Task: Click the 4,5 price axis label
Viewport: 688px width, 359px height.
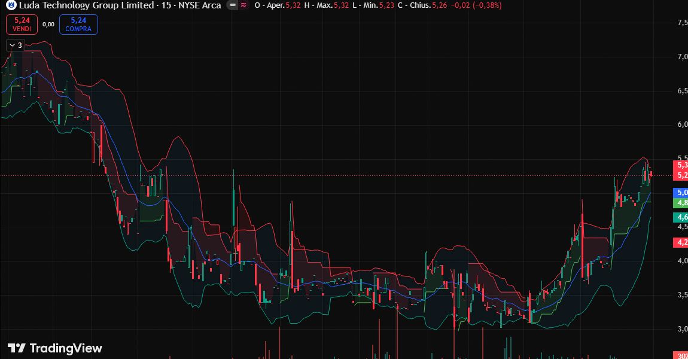Action: pos(682,227)
